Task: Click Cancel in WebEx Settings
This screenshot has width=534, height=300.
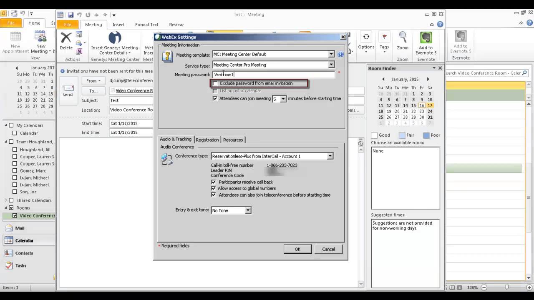Action: click(x=328, y=249)
